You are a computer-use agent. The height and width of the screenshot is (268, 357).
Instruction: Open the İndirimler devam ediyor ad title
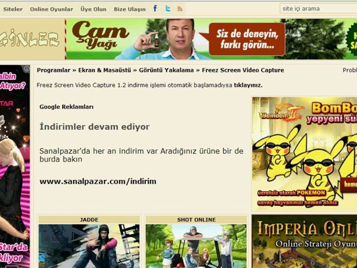coord(94,127)
